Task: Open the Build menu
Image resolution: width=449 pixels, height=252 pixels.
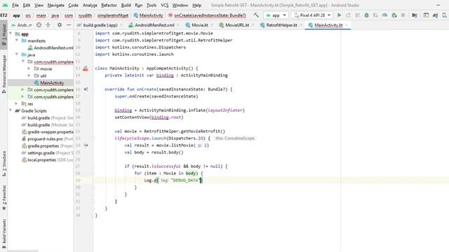Action: [x=126, y=5]
